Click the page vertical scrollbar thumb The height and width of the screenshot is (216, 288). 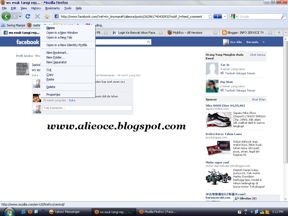click(286, 102)
